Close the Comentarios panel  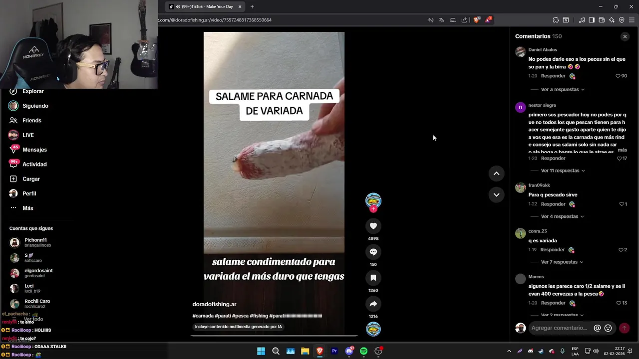[x=625, y=36]
